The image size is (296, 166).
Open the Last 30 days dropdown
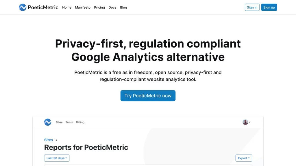(x=57, y=158)
